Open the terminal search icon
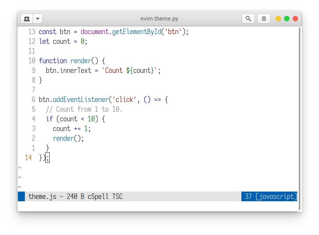This screenshot has height=235, width=319. click(248, 19)
